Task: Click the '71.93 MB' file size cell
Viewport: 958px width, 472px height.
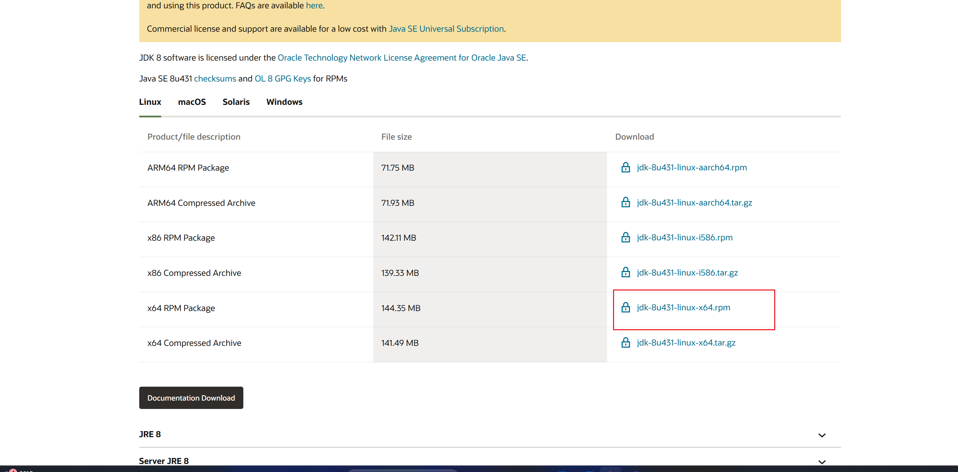Action: pyautogui.click(x=490, y=204)
